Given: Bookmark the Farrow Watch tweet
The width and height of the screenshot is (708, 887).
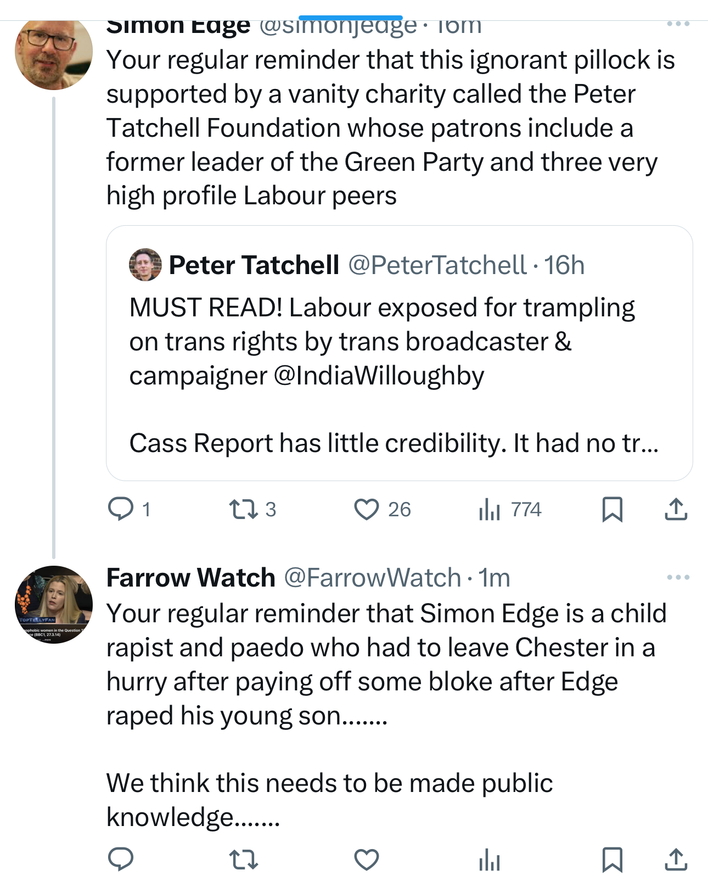Looking at the screenshot, I should 612,860.
